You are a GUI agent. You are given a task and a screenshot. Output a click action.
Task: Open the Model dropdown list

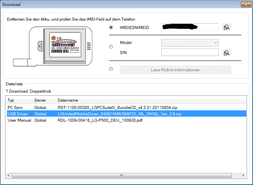(190, 43)
